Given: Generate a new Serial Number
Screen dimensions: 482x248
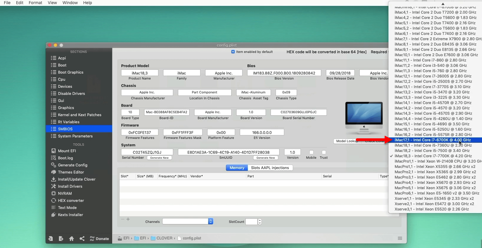Looking at the screenshot, I should point(159,158).
